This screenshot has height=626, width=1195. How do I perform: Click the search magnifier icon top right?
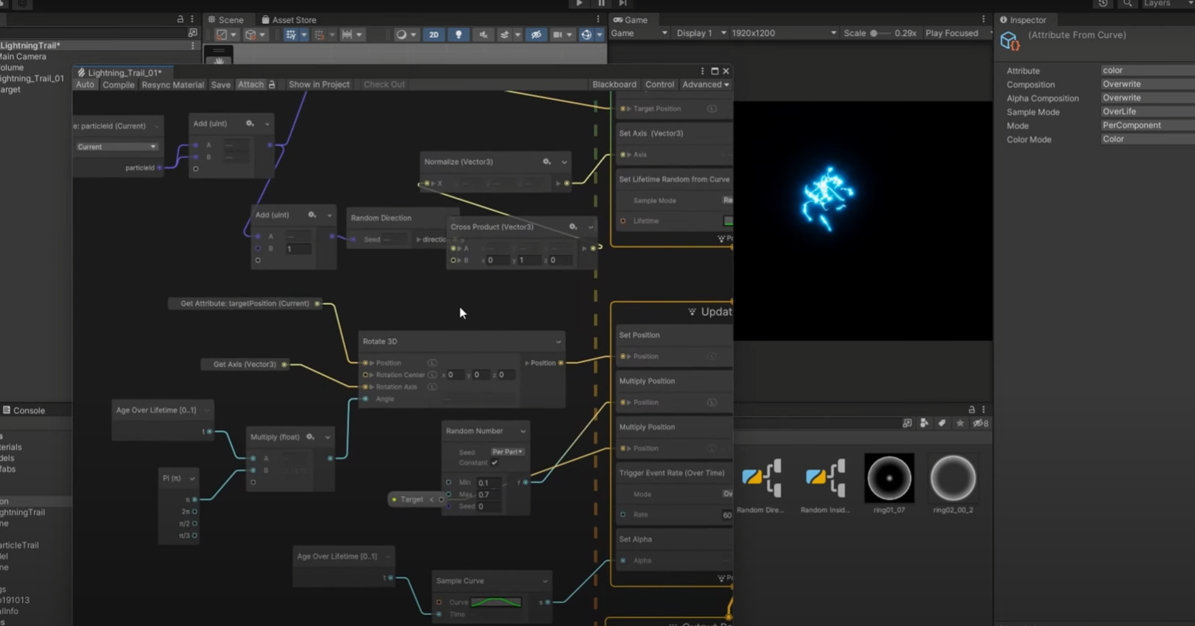coord(1128,4)
